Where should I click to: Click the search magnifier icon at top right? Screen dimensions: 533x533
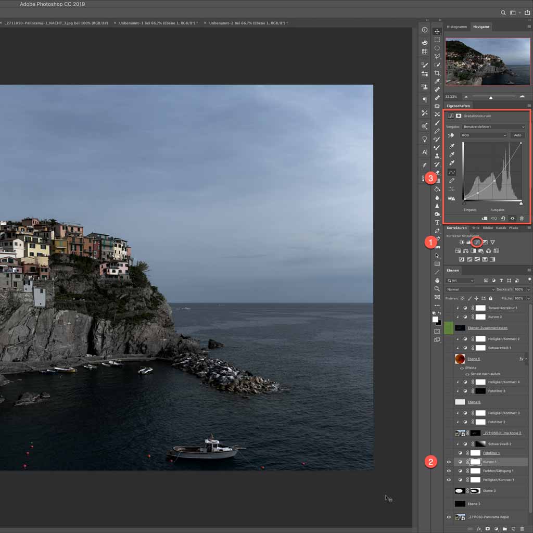tap(503, 12)
